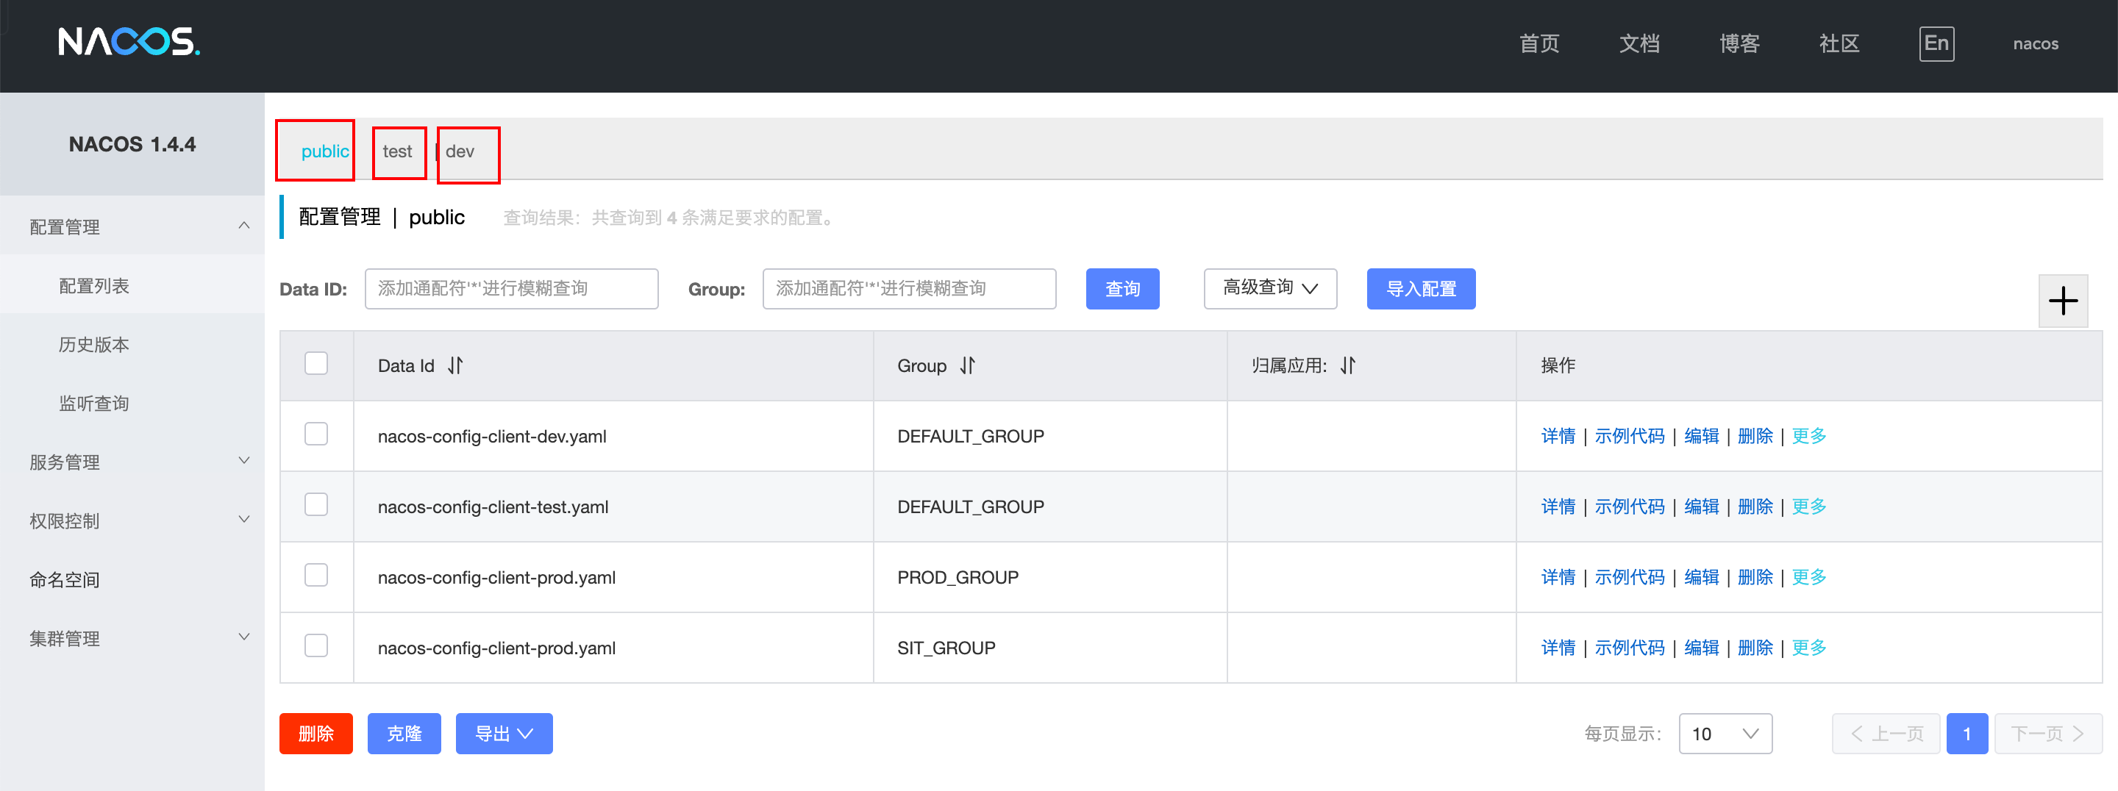Switch to the test namespace tab
The width and height of the screenshot is (2118, 791).
(x=397, y=151)
